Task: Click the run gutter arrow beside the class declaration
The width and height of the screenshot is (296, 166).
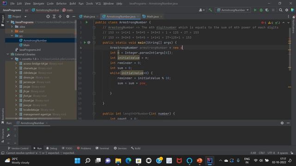Action: [x=86, y=22]
